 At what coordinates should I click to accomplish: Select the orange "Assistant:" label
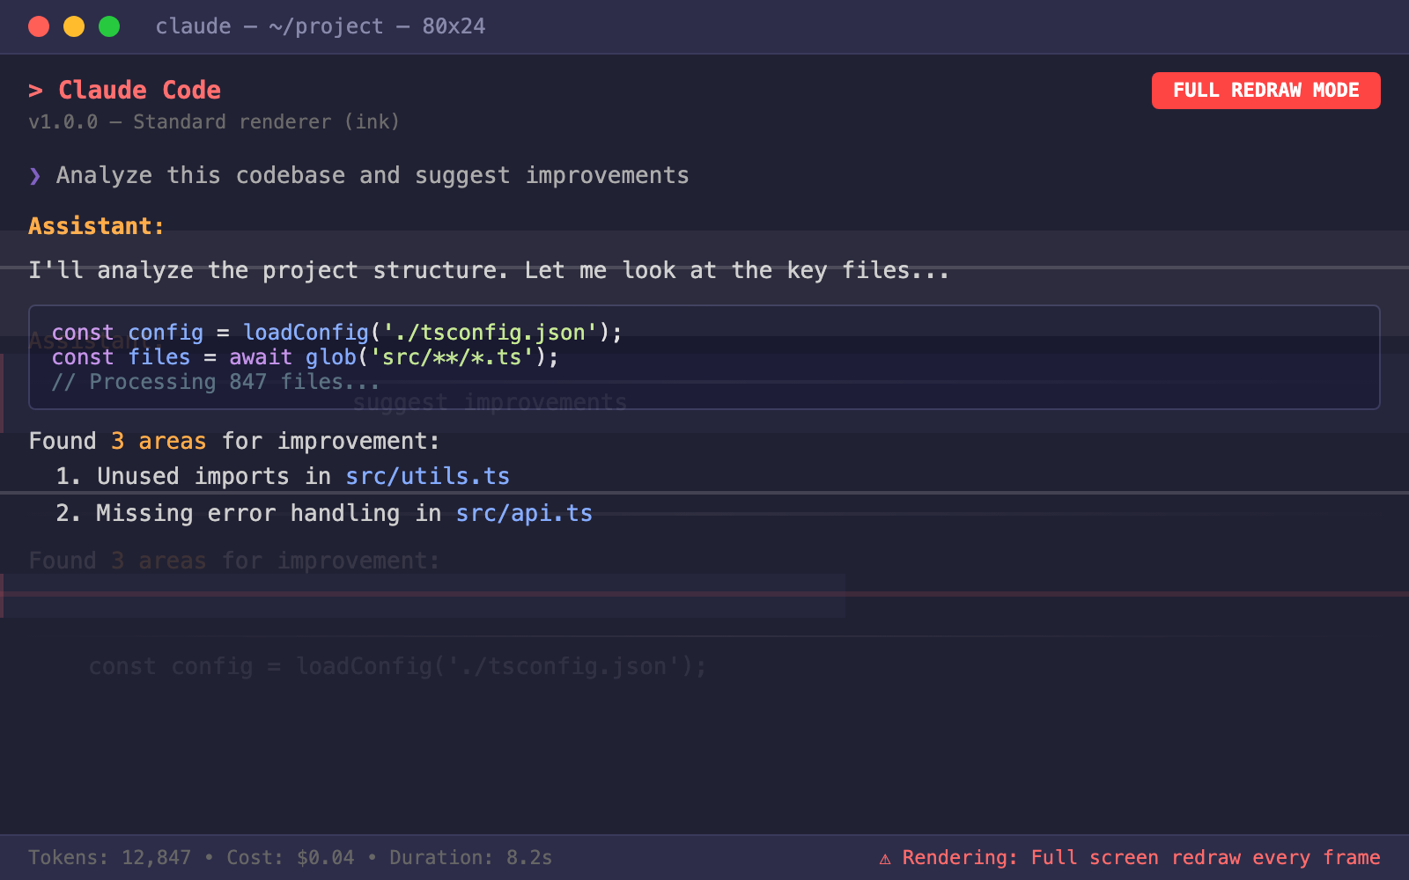(96, 226)
